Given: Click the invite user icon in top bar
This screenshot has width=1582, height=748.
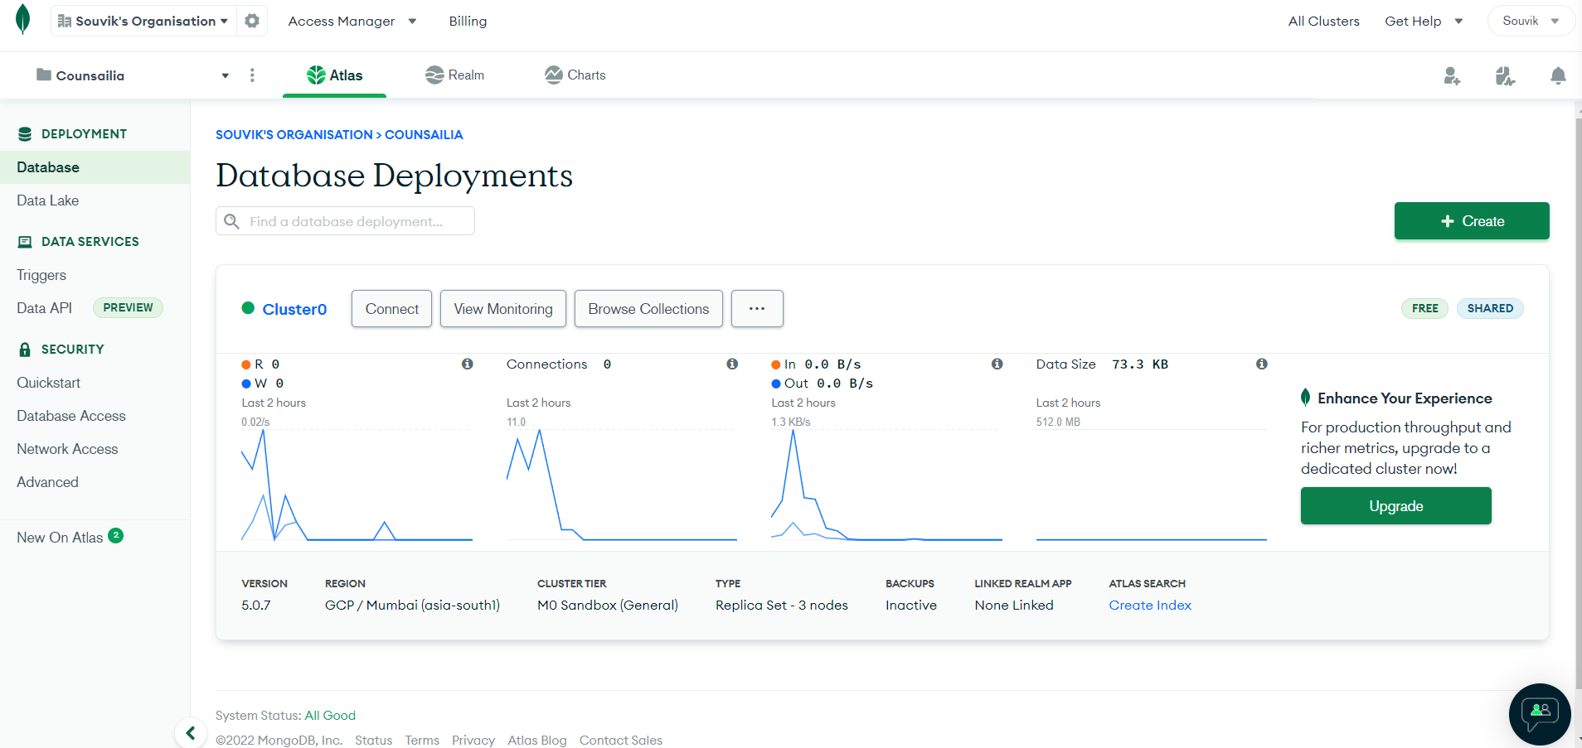Looking at the screenshot, I should (x=1452, y=75).
